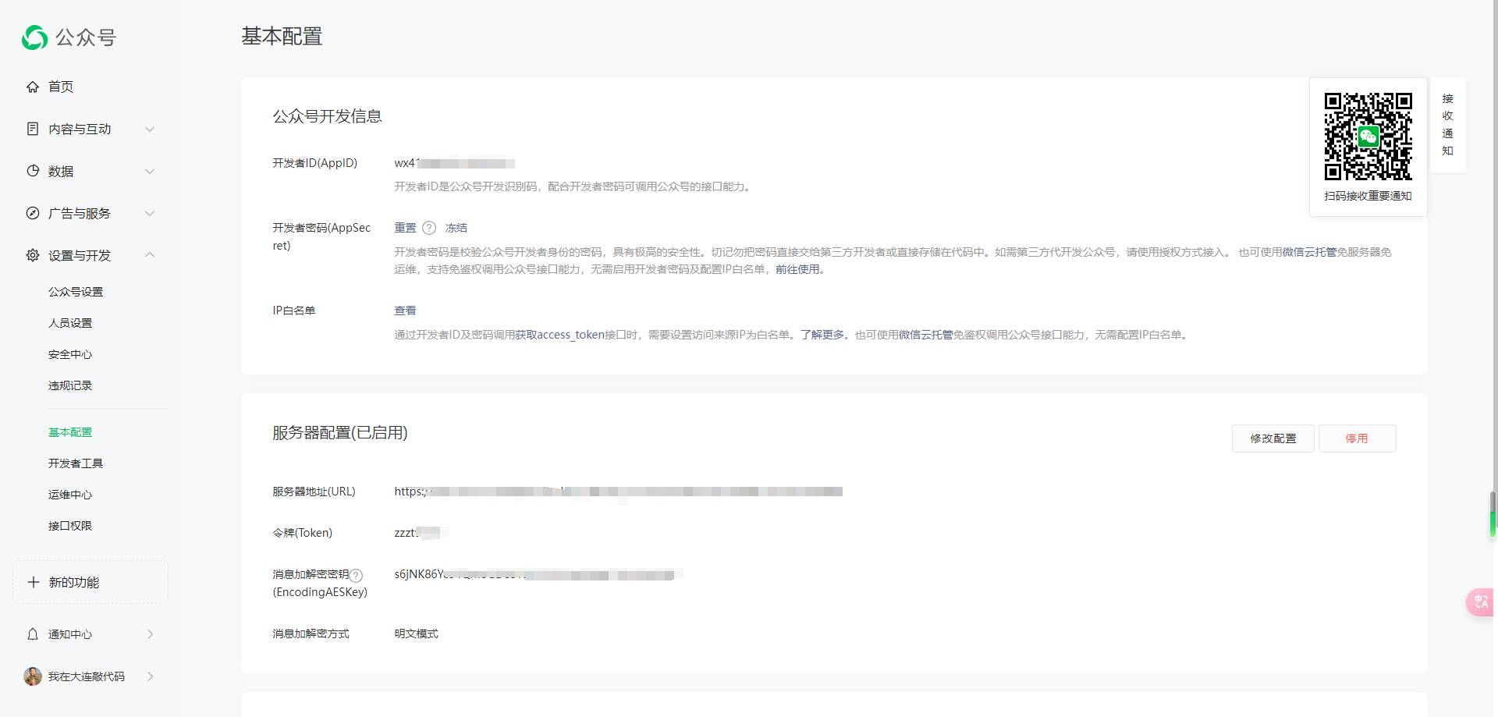Click the 明文模式 value text
The width and height of the screenshot is (1498, 717).
[416, 634]
